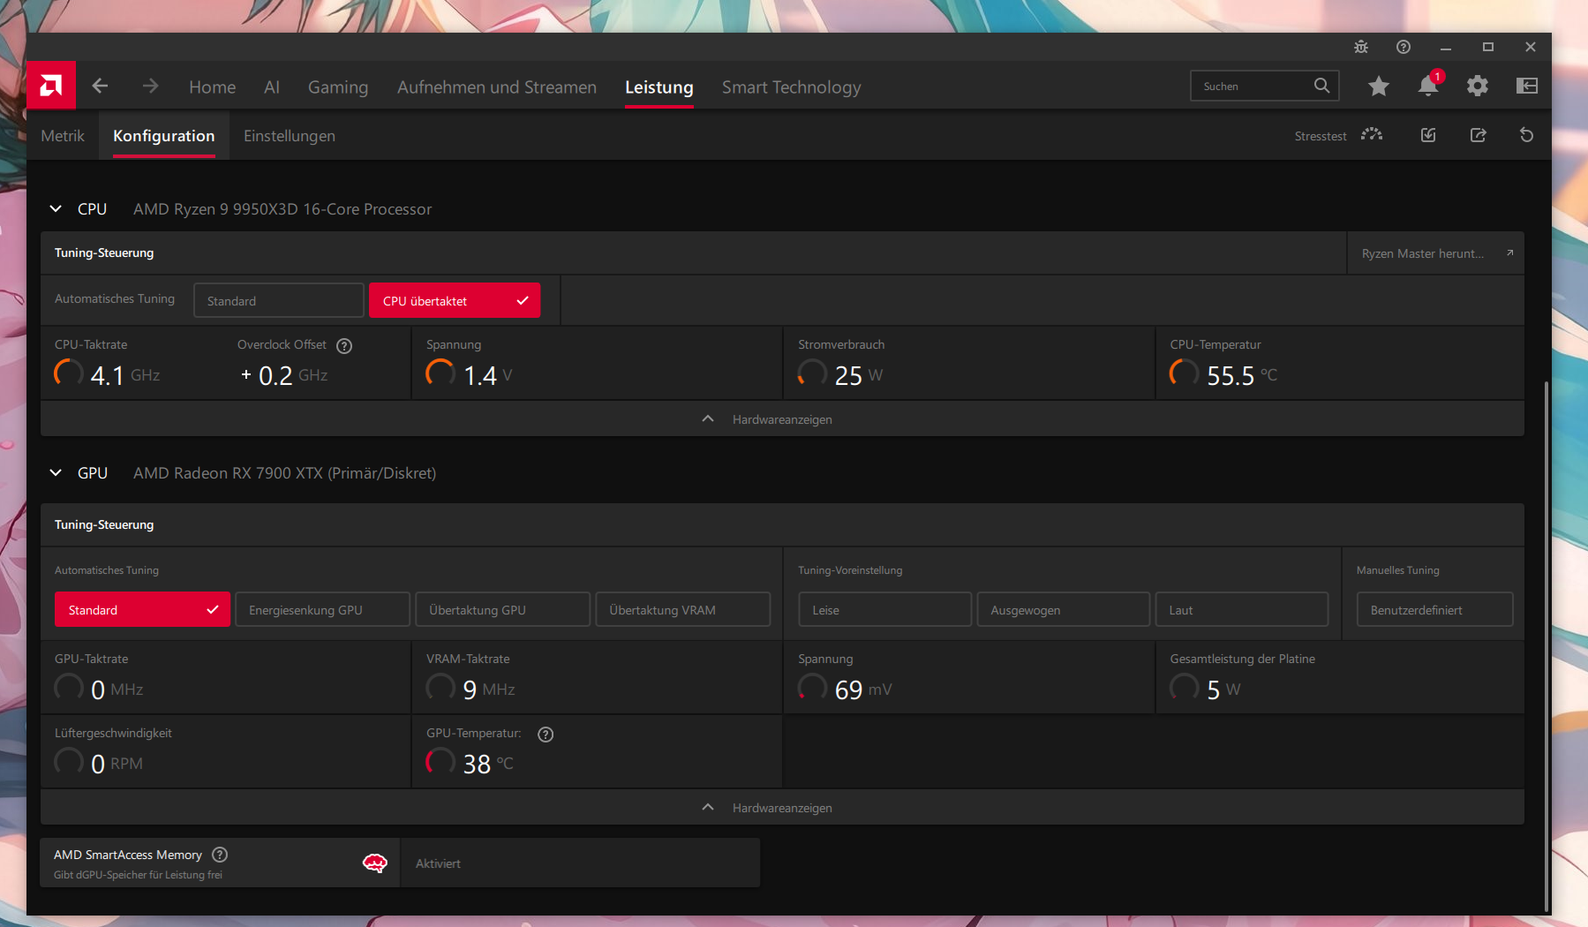Show AMD SmartAccess Memory help tooltip
1588x927 pixels.
pos(221,855)
